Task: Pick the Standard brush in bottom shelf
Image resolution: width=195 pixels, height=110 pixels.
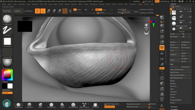Action: tap(30, 105)
